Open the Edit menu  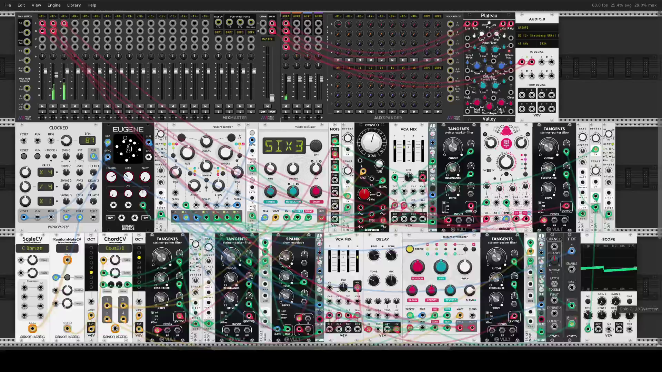(x=21, y=5)
